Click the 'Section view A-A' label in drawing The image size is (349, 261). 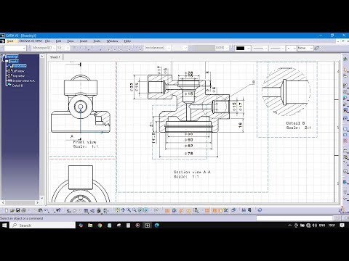pos(192,172)
